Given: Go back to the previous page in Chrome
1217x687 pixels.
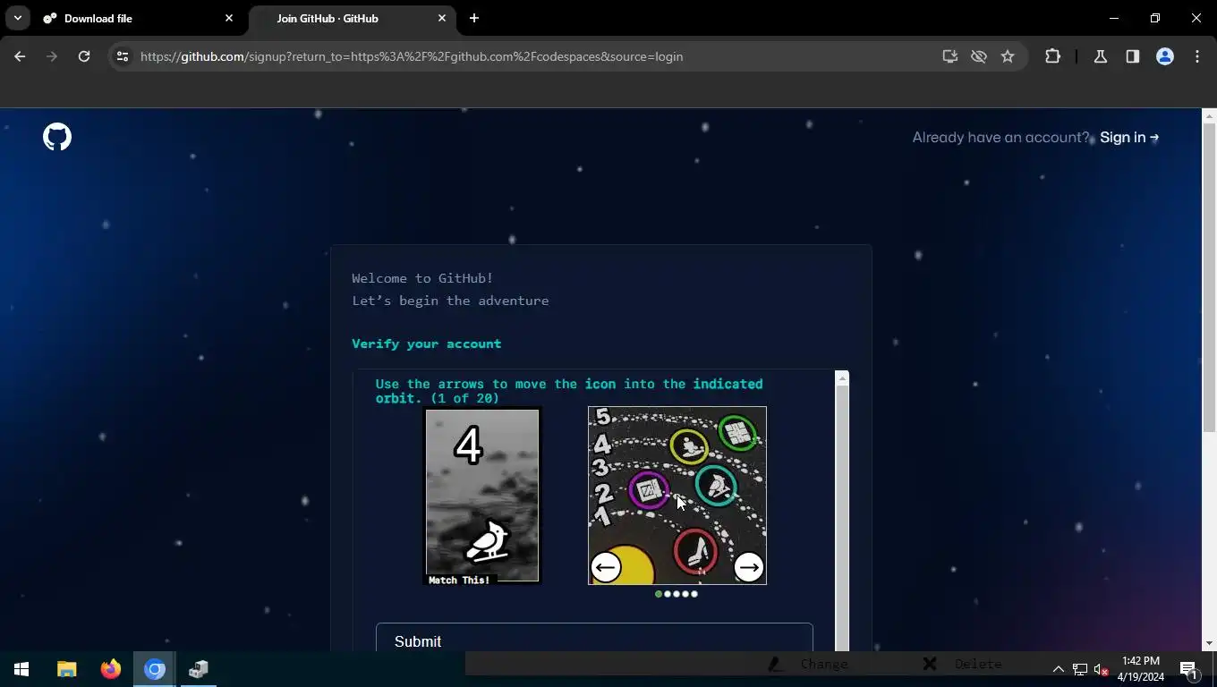Looking at the screenshot, I should 20,56.
